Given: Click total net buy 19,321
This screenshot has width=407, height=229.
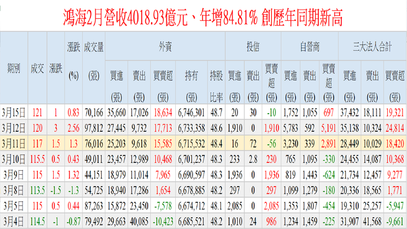Looking at the screenshot, I should 395,113.
